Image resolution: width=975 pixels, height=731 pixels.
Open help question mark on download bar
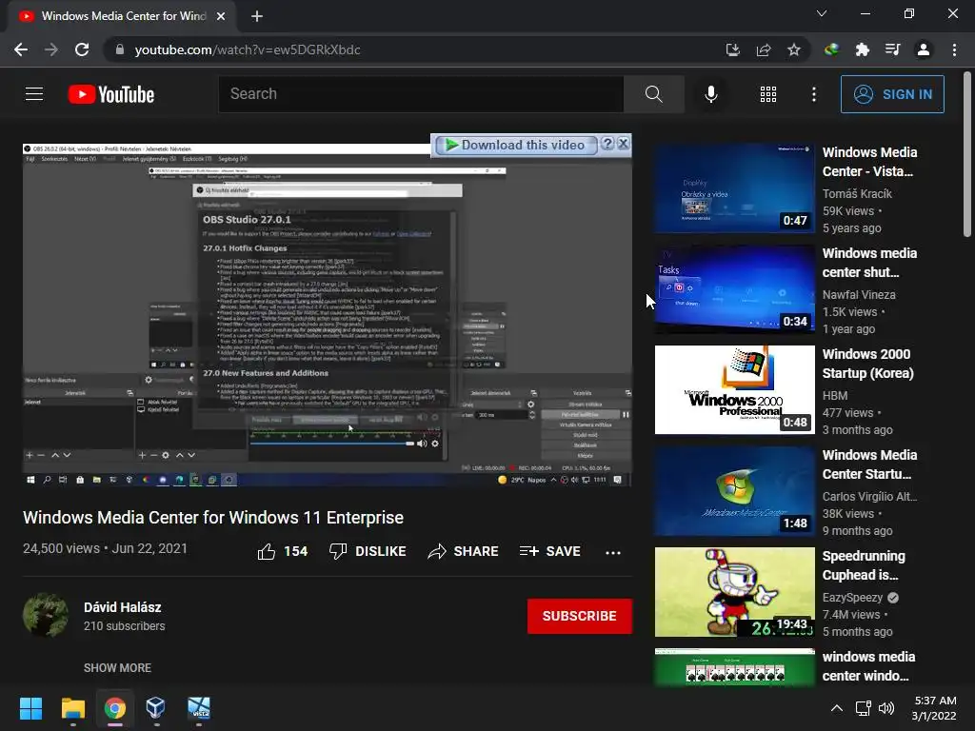(607, 144)
